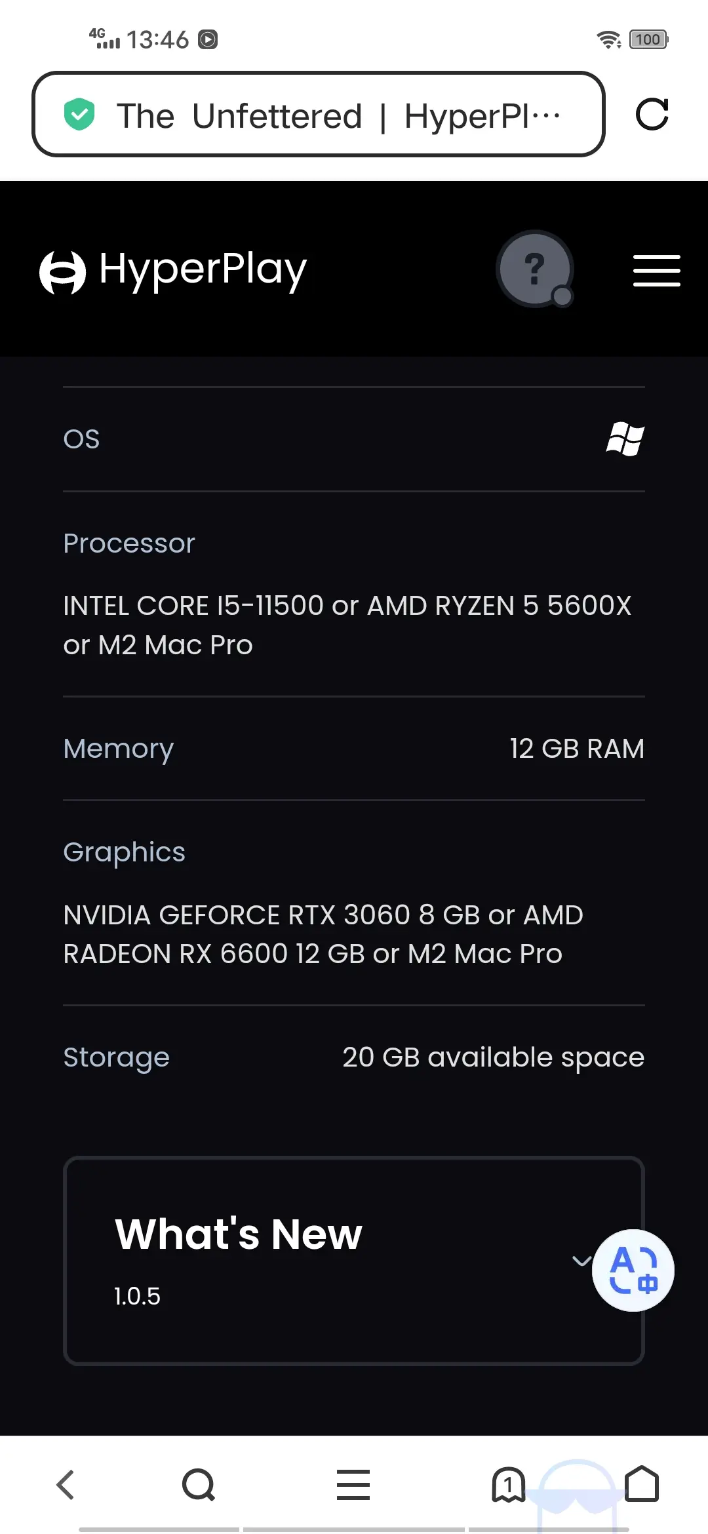Open browser search with magnifier icon

pyautogui.click(x=199, y=1484)
